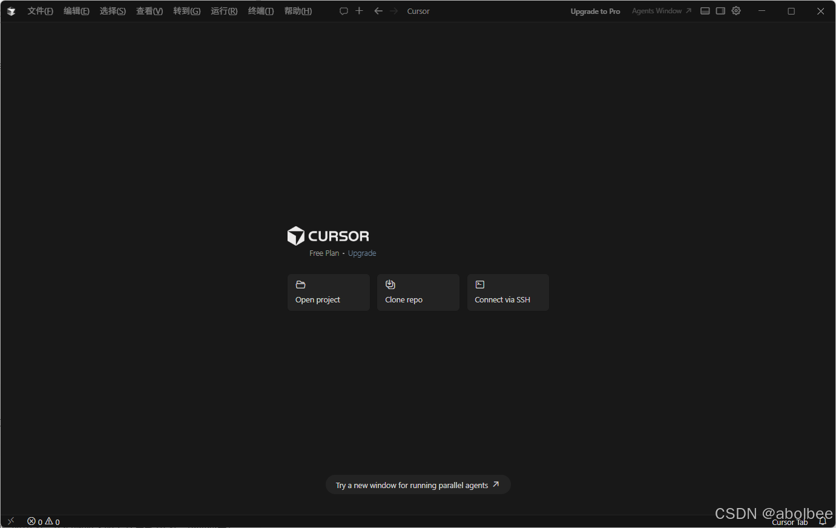Screen dimensions: 836x528
Task: Click the Cursor app logo in title bar
Action: click(11, 11)
